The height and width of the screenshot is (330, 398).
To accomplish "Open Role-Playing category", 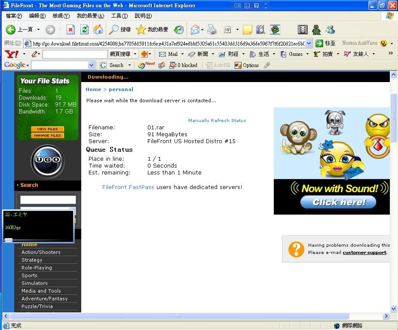I will tap(37, 268).
